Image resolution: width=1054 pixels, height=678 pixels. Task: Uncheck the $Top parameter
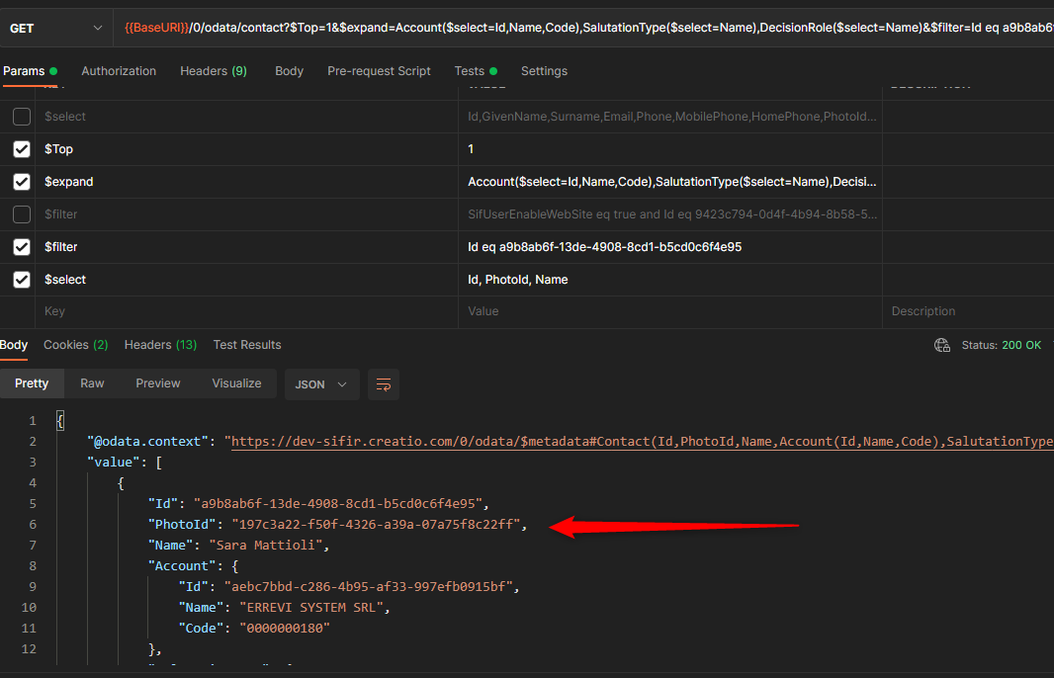click(x=21, y=148)
